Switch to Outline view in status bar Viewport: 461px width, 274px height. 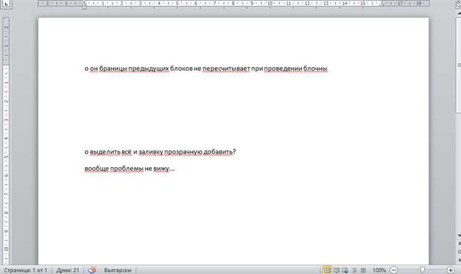pyautogui.click(x=354, y=270)
